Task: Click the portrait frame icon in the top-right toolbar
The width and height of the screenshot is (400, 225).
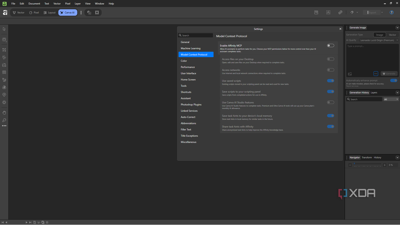Action: coord(328,12)
